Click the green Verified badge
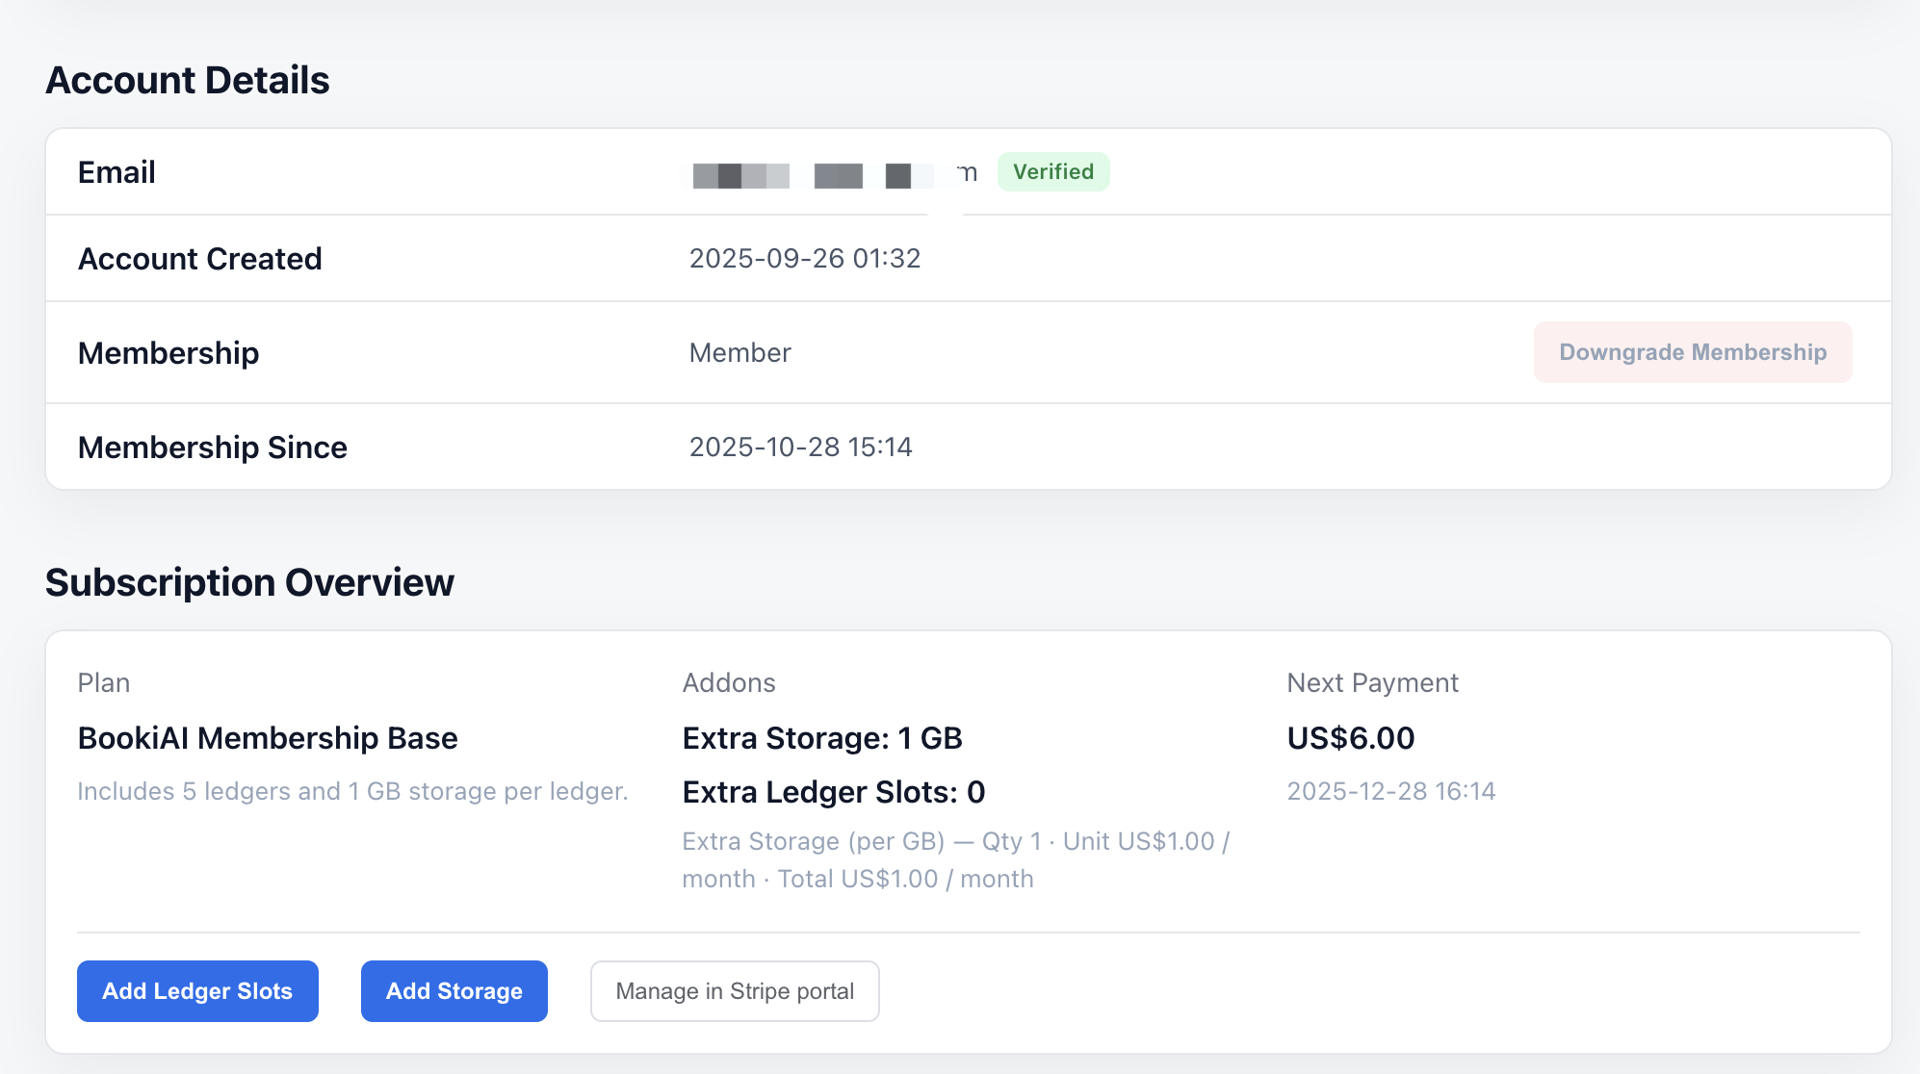 (x=1052, y=172)
